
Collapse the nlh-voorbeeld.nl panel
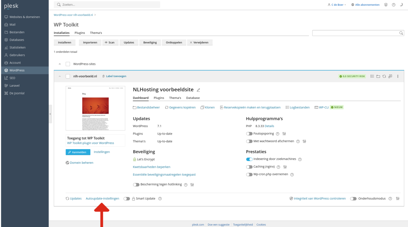pos(60,76)
